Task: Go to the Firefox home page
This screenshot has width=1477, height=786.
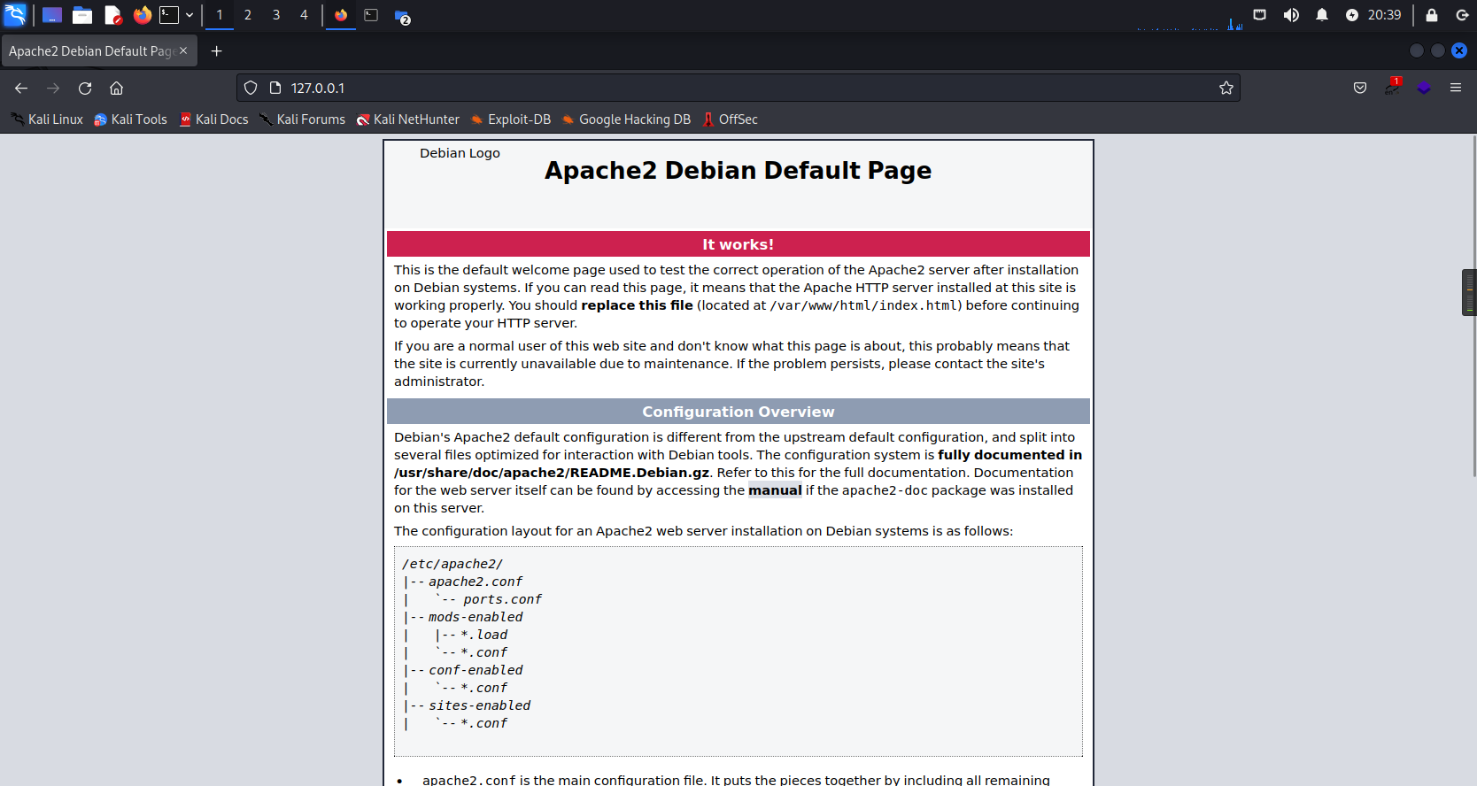Action: coord(116,88)
